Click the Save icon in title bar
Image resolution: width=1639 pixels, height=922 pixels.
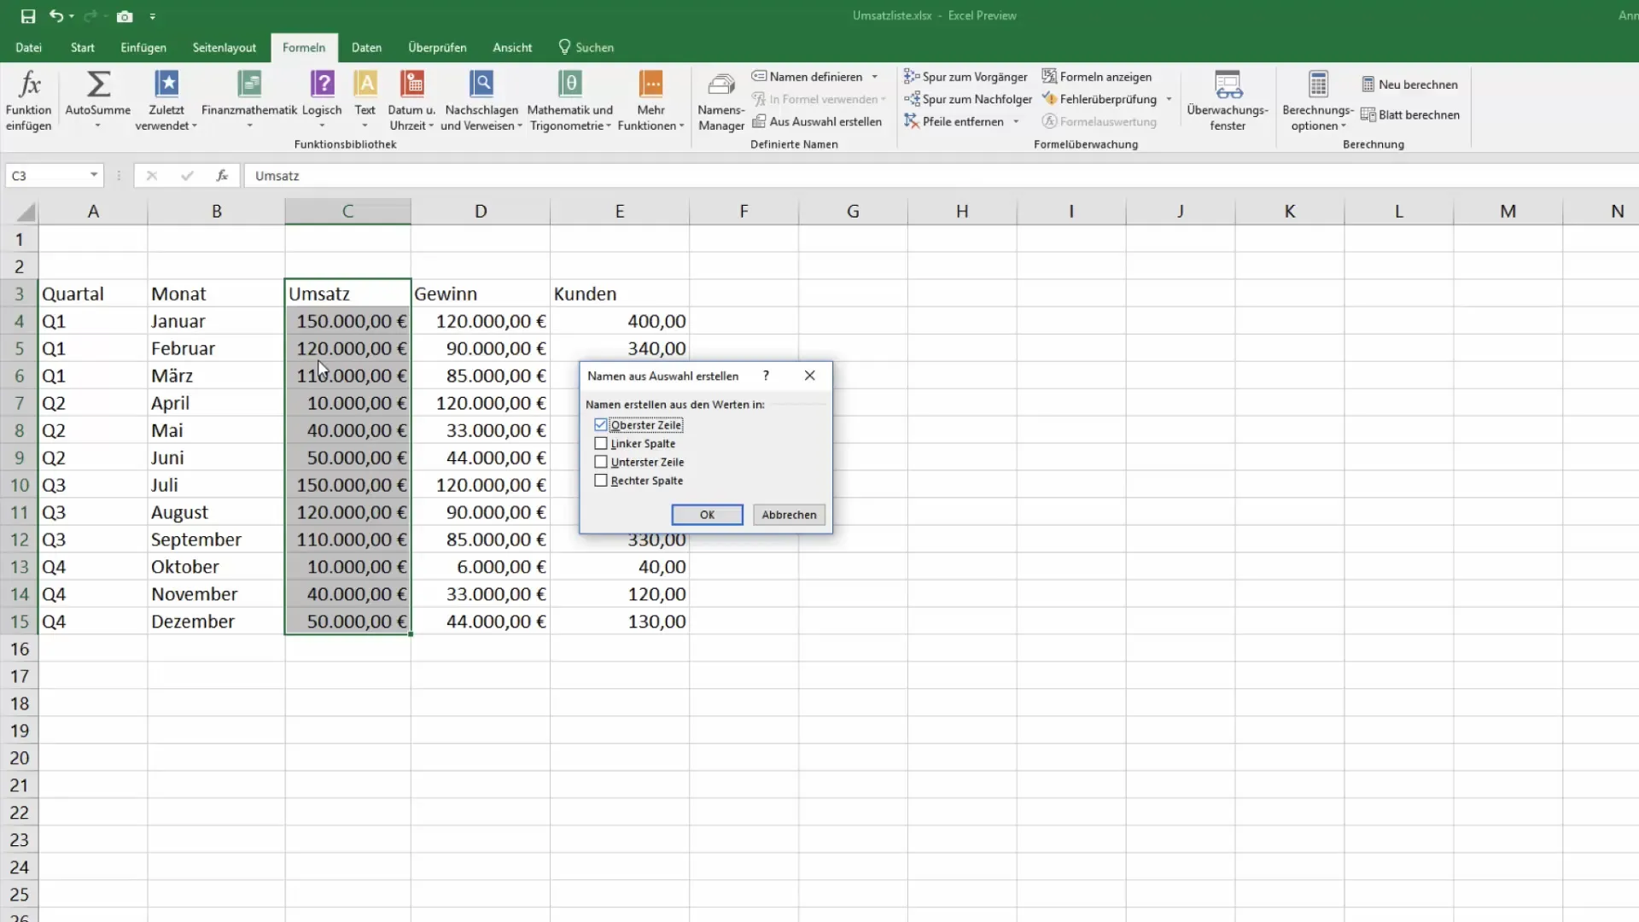pyautogui.click(x=27, y=16)
